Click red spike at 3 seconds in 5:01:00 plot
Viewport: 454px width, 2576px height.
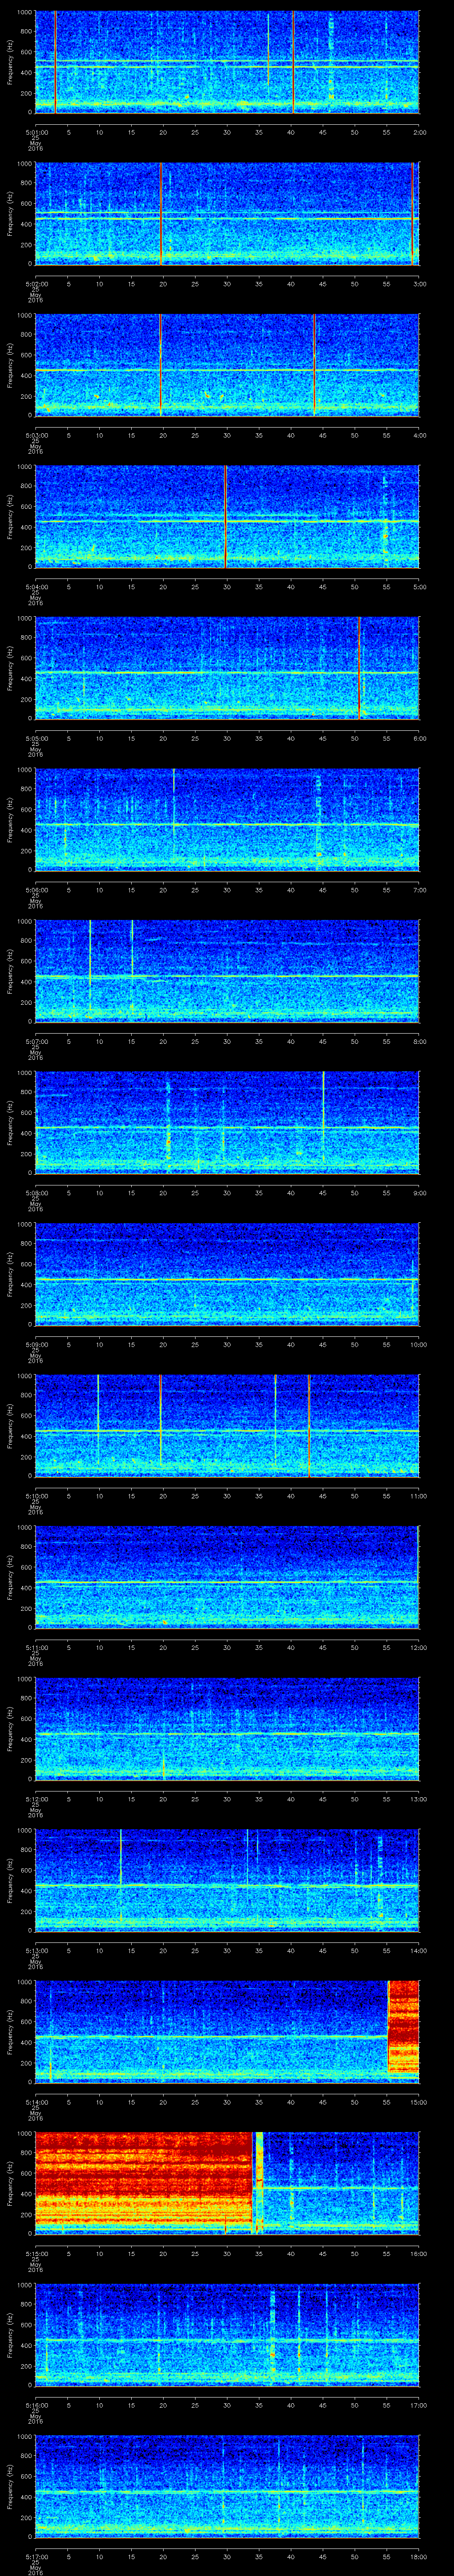click(55, 62)
